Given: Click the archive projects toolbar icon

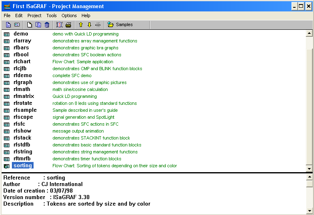Looking at the screenshot, I should point(59,25).
